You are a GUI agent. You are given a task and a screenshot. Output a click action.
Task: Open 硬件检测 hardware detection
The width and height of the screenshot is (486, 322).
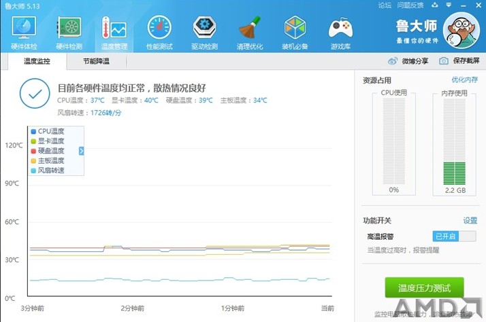point(69,33)
